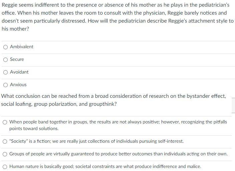Click the 'Anxious' answer label text
Screen dimensions: 235x171
[18, 85]
